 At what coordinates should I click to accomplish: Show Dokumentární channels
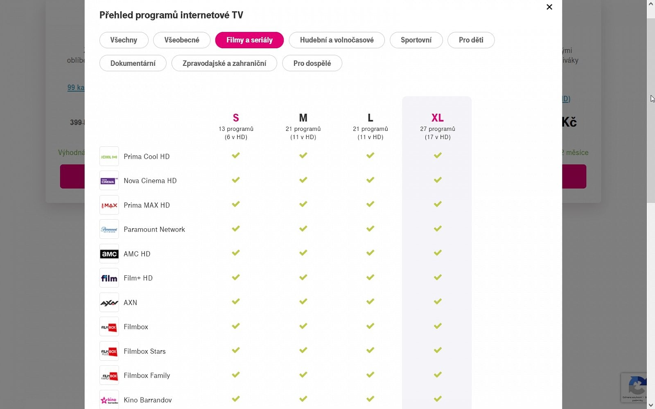133,63
